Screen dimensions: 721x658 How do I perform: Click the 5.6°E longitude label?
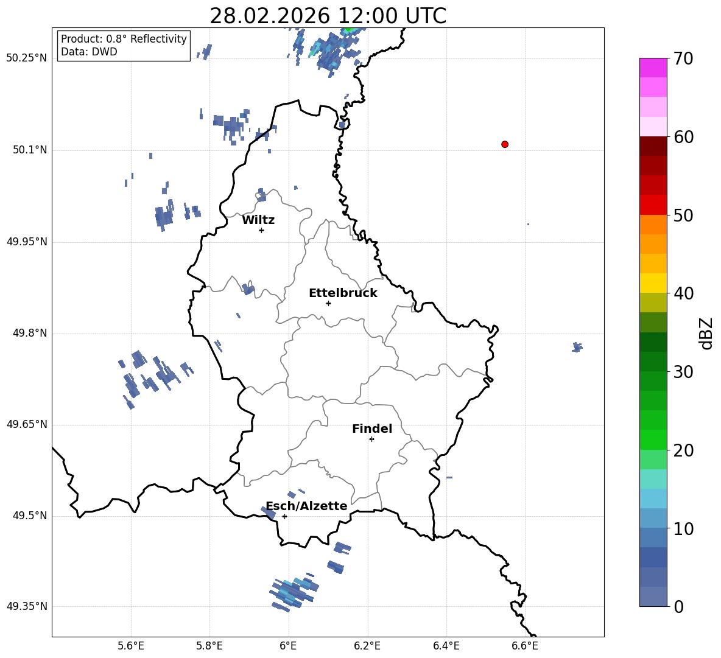pos(130,646)
